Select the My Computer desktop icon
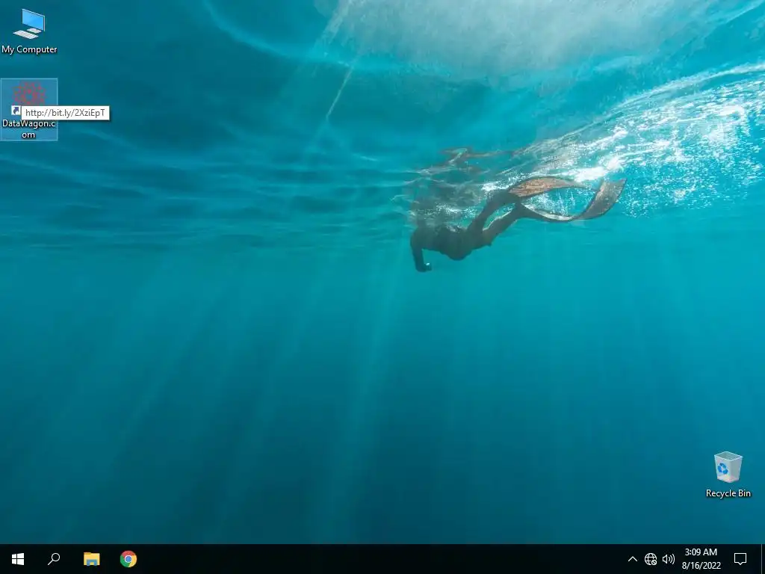 tap(29, 31)
